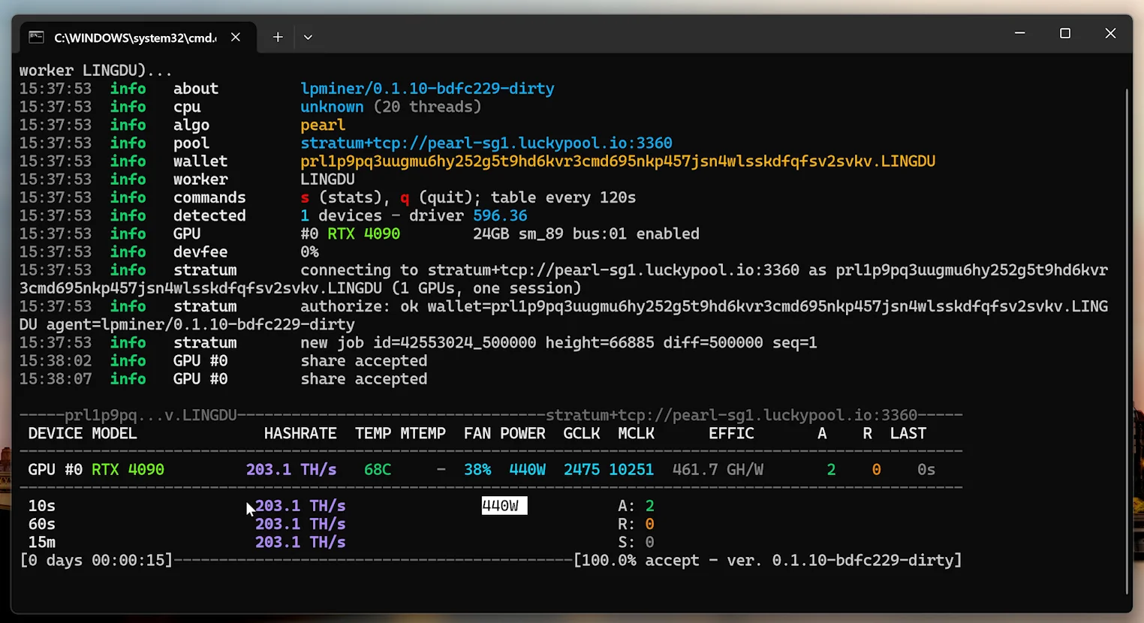Screen dimensions: 1144x623
Task: Click the '0s' LAST value
Action: [x=926, y=470]
